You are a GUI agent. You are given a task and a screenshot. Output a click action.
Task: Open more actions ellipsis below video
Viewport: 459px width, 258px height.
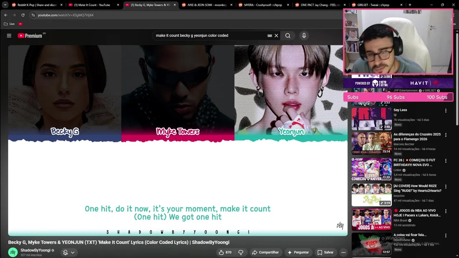click(x=343, y=252)
